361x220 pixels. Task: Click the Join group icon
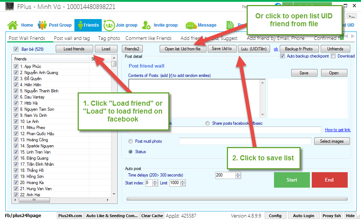[109, 25]
